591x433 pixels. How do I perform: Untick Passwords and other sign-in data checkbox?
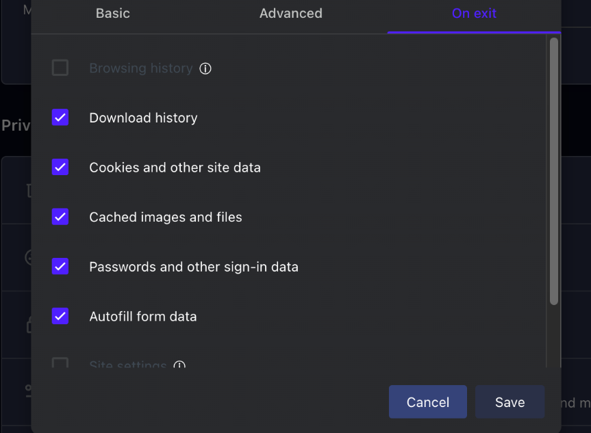point(60,267)
